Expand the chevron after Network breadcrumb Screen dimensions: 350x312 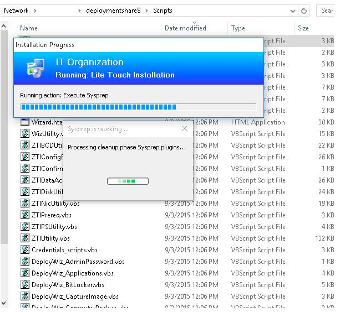coord(35,11)
